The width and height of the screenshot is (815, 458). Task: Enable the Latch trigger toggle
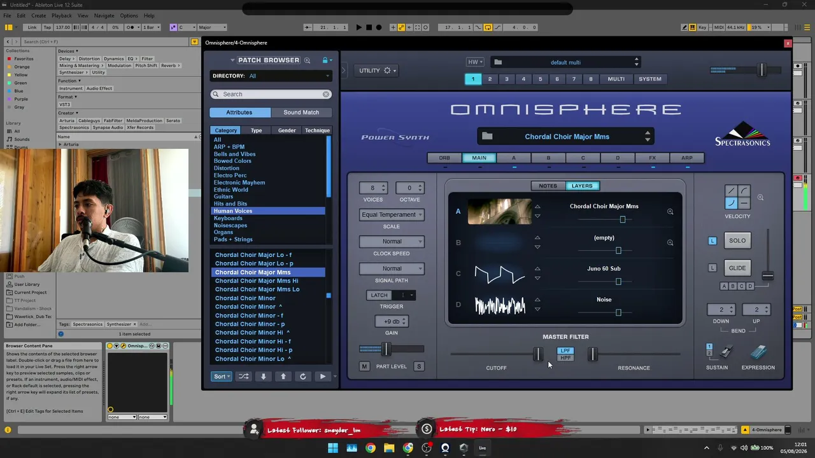pos(379,295)
